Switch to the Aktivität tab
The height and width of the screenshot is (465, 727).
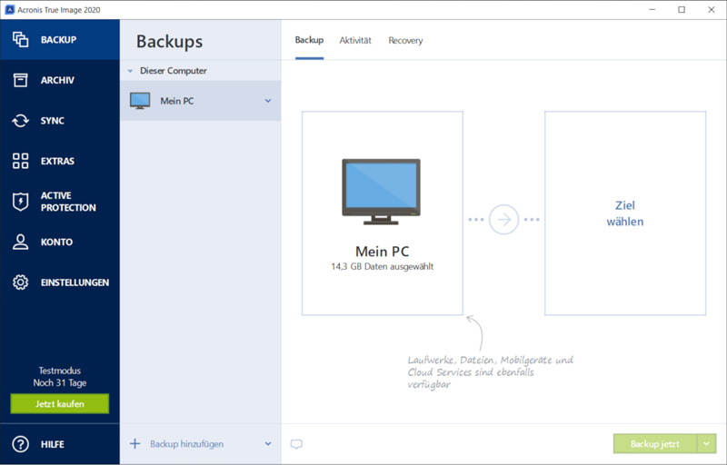(355, 41)
